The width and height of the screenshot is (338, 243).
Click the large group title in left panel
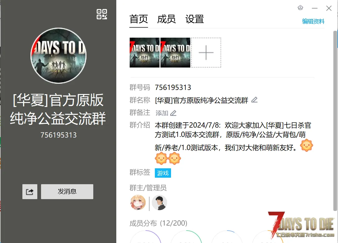pos(58,109)
